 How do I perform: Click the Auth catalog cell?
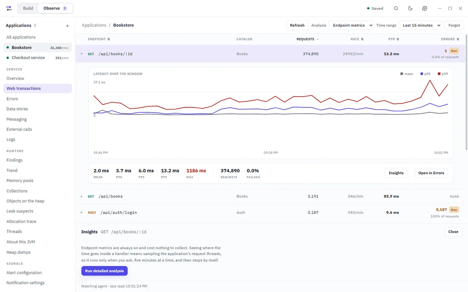point(241,213)
